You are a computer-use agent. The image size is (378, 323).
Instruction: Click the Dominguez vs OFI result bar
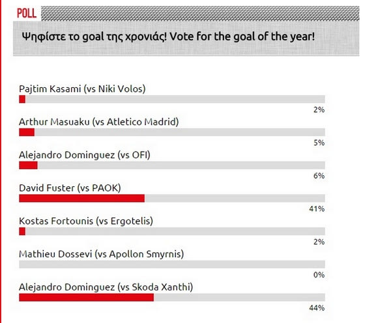click(x=172, y=165)
